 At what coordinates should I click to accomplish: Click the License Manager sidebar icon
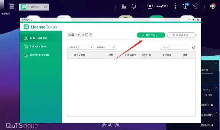coord(26,55)
